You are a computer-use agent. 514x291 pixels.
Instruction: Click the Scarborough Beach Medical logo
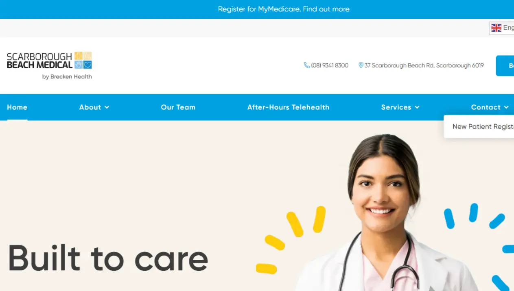coord(49,65)
